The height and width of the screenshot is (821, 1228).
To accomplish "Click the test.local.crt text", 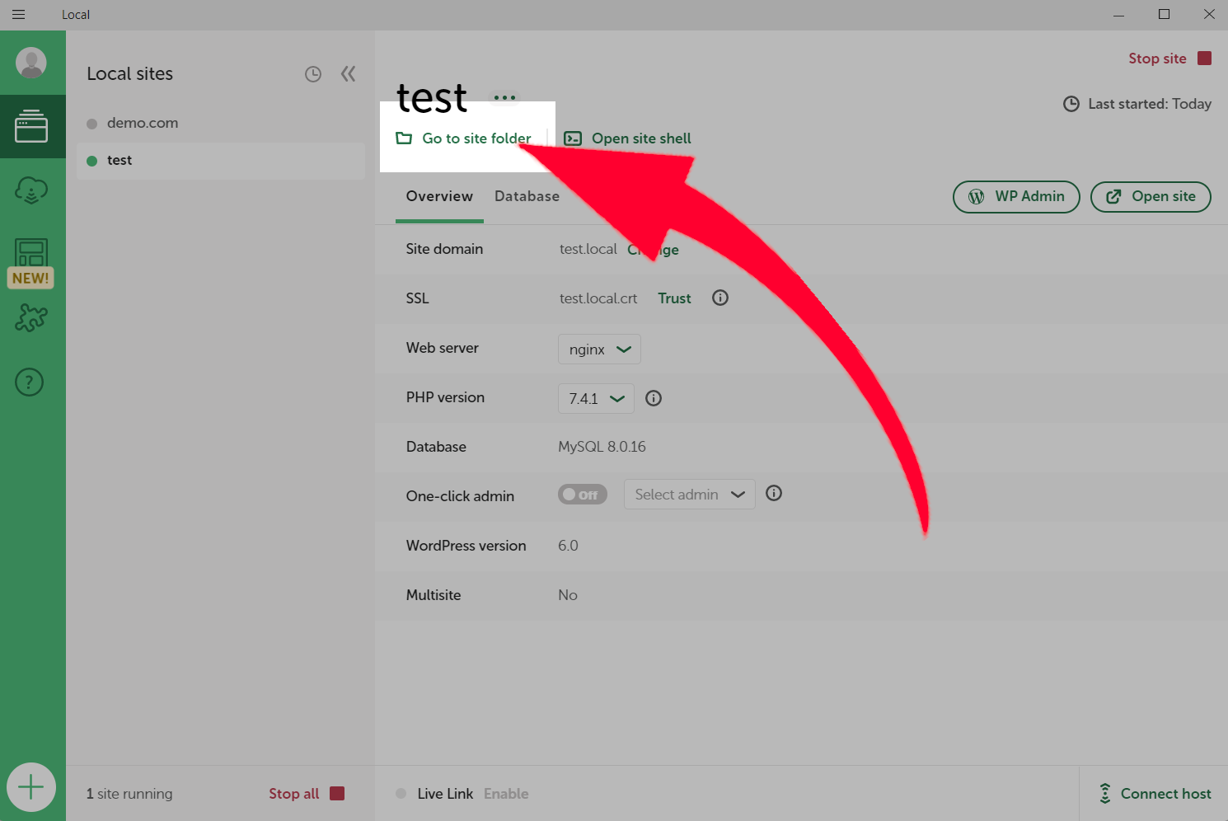I will point(598,298).
